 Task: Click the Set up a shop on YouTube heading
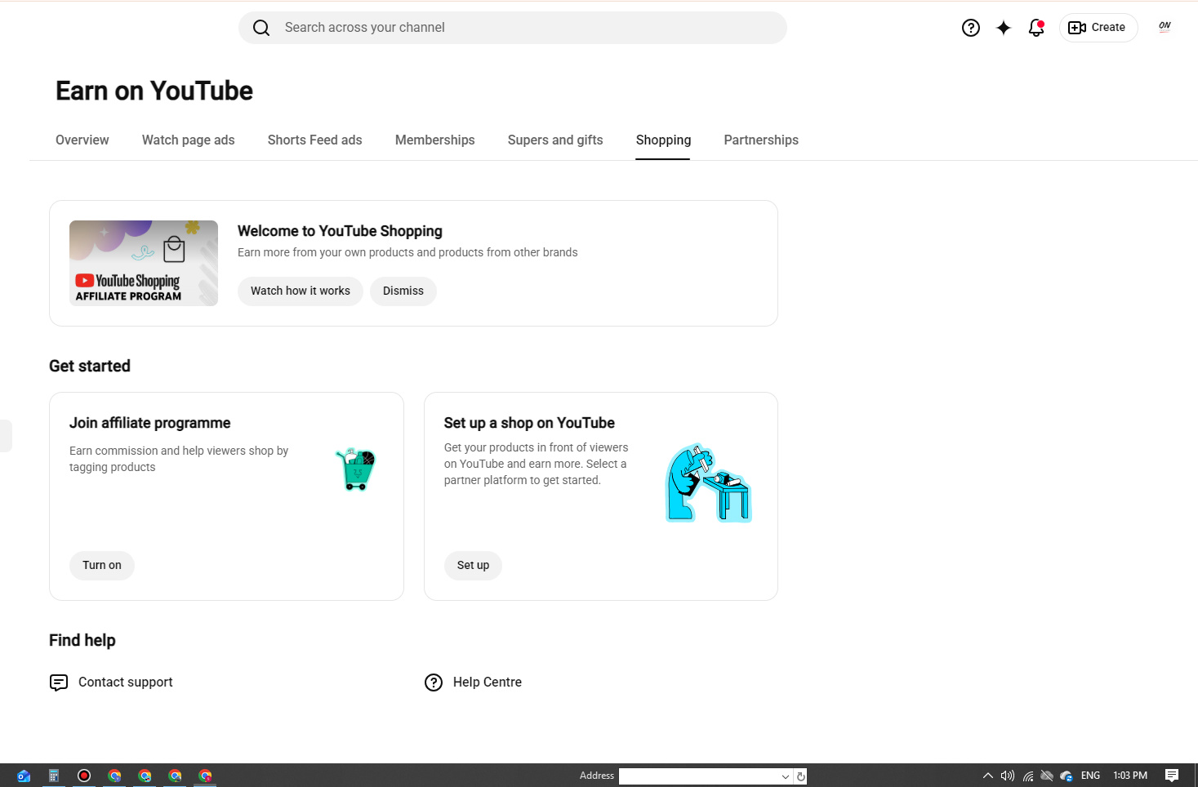point(529,424)
